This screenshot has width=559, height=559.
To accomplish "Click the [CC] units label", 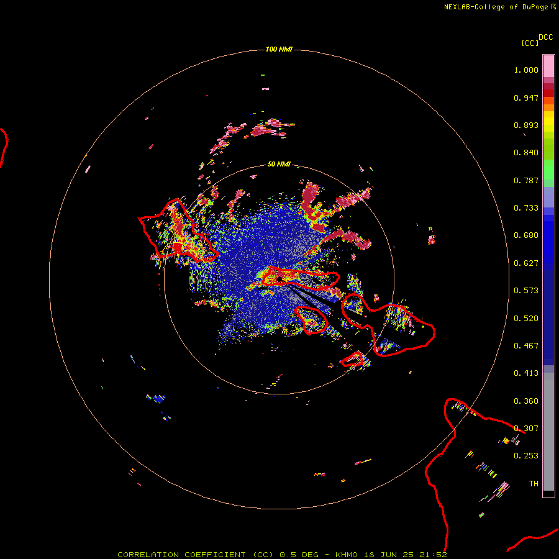I will click(x=530, y=43).
